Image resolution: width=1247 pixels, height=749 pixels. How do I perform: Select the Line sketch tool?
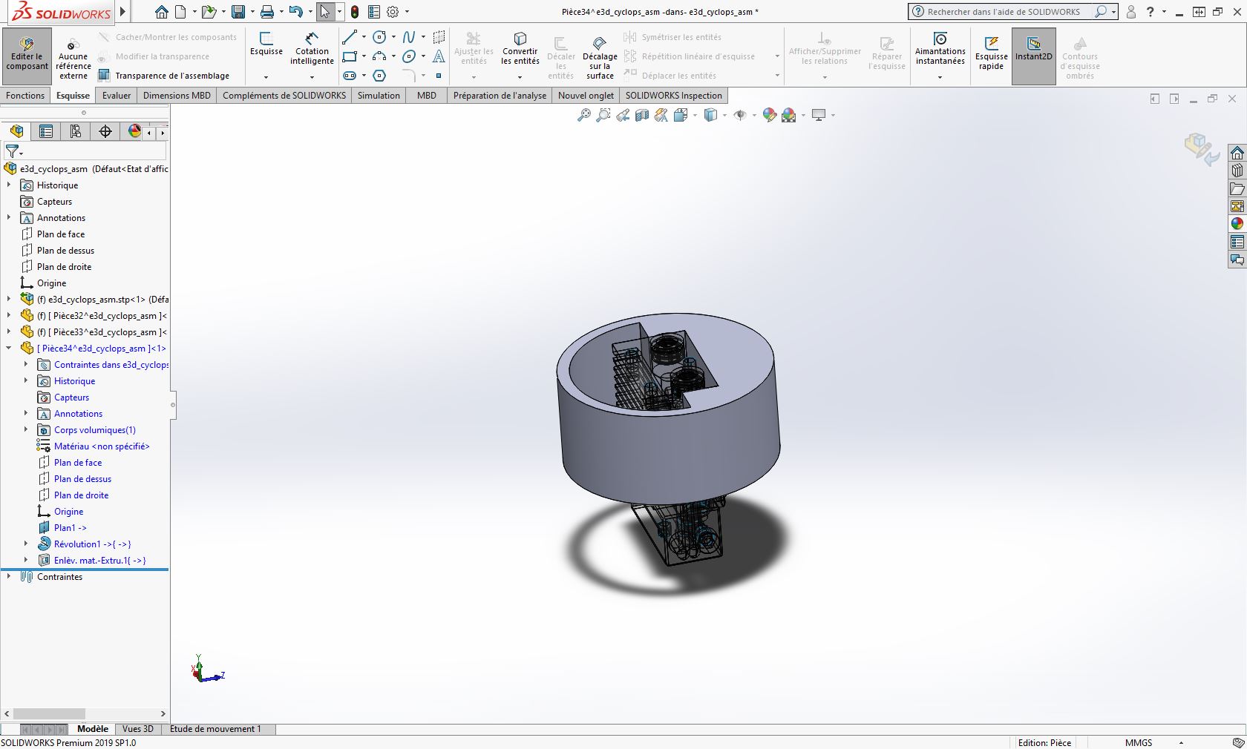click(x=350, y=37)
